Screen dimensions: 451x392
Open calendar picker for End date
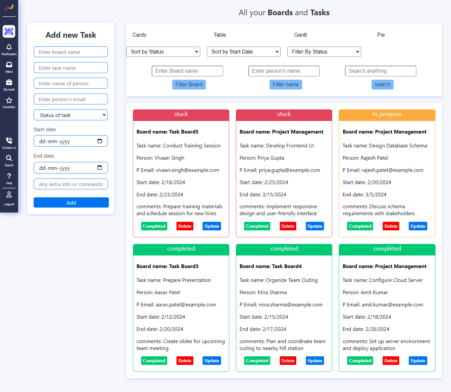pos(100,168)
